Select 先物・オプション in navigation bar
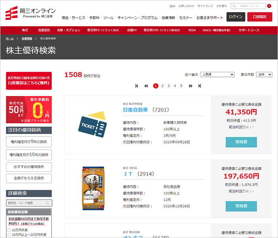This screenshot has width=278, height=238. 69,30
